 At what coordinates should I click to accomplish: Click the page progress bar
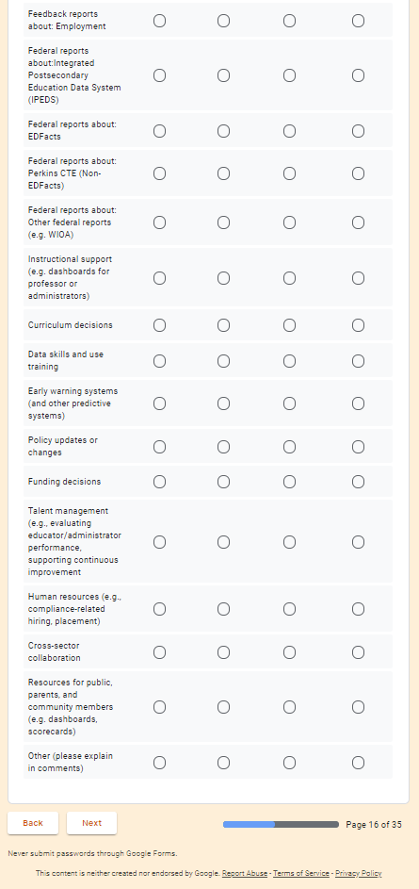point(281,824)
